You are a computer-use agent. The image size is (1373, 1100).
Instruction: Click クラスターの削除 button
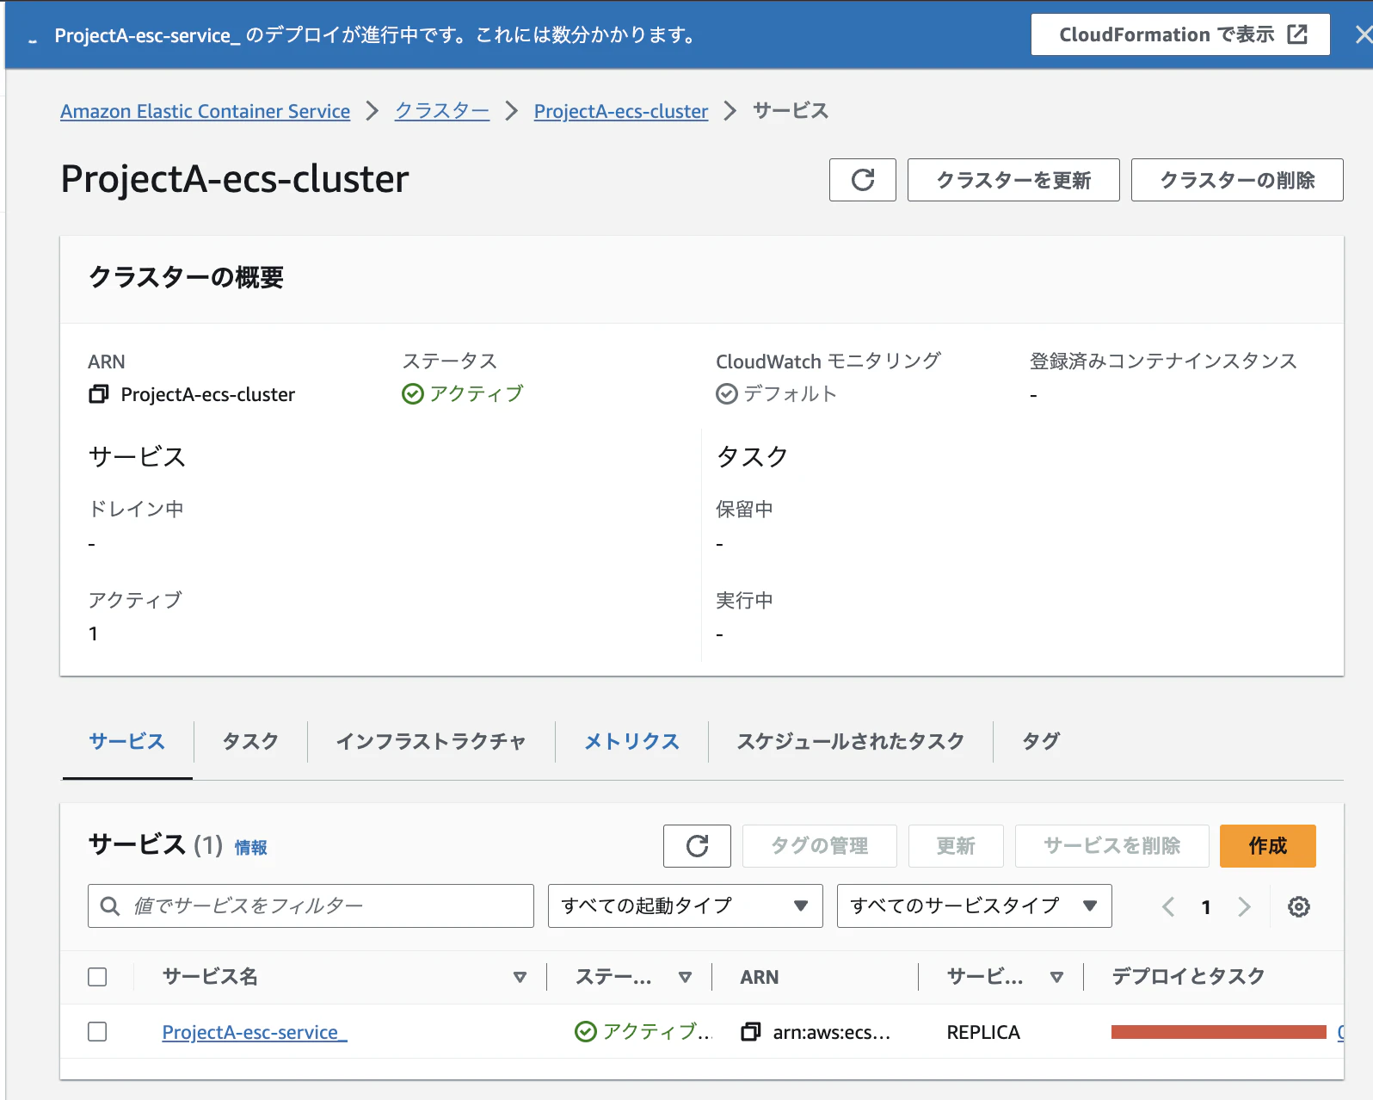pyautogui.click(x=1237, y=180)
